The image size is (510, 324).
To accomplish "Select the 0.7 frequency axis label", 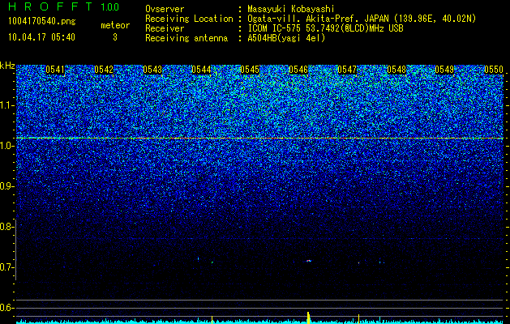I will pos(6,267).
